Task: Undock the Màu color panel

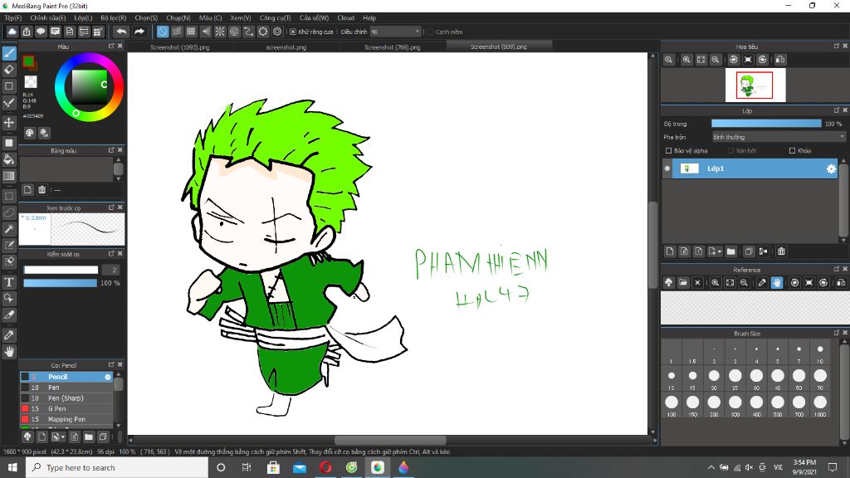Action: click(x=111, y=46)
